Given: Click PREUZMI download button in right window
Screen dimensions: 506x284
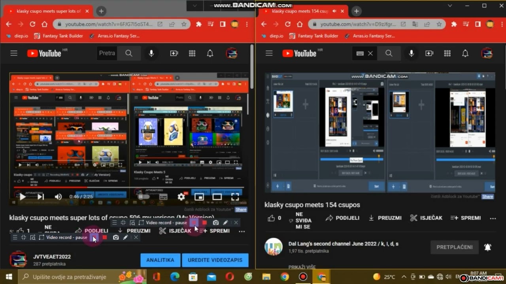Looking at the screenshot, I should click(385, 218).
